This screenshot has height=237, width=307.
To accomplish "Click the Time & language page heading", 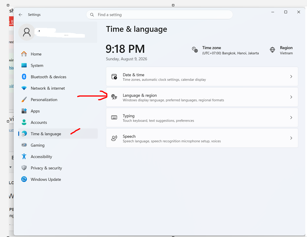I will tap(136, 29).
